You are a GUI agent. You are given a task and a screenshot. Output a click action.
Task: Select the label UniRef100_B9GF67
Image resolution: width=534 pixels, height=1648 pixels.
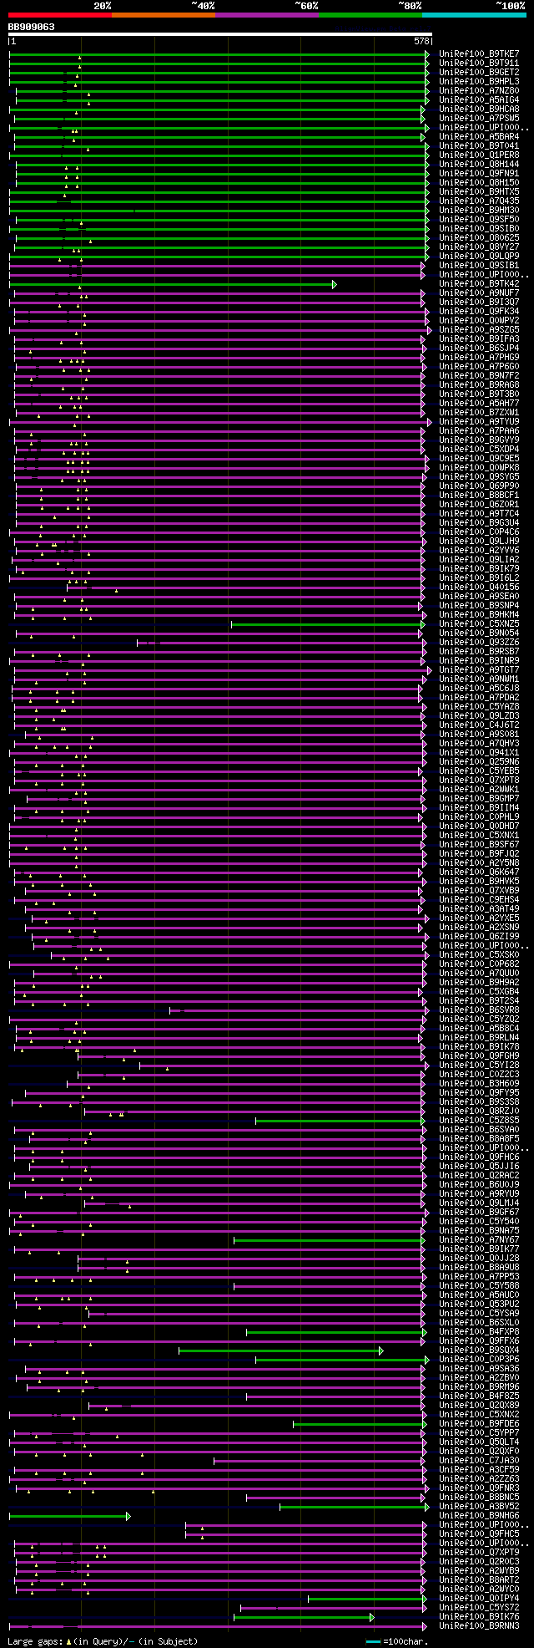(479, 1212)
